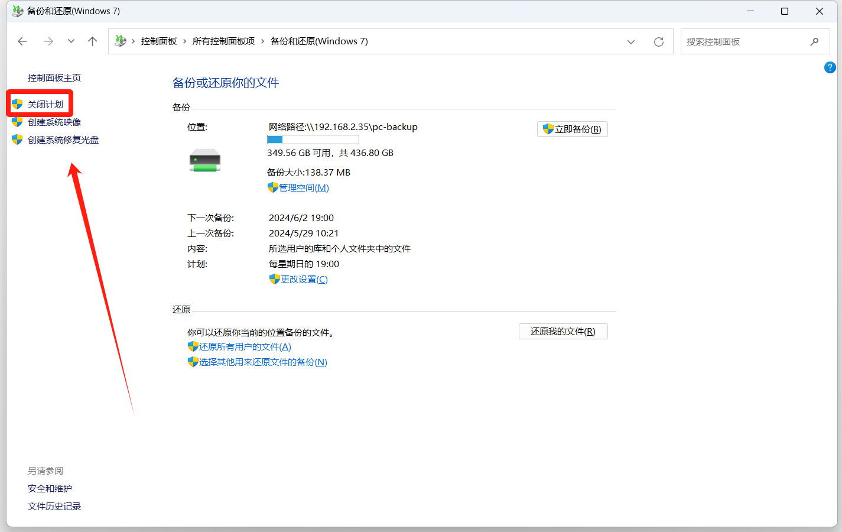Go up one level with up arrow

(x=92, y=41)
